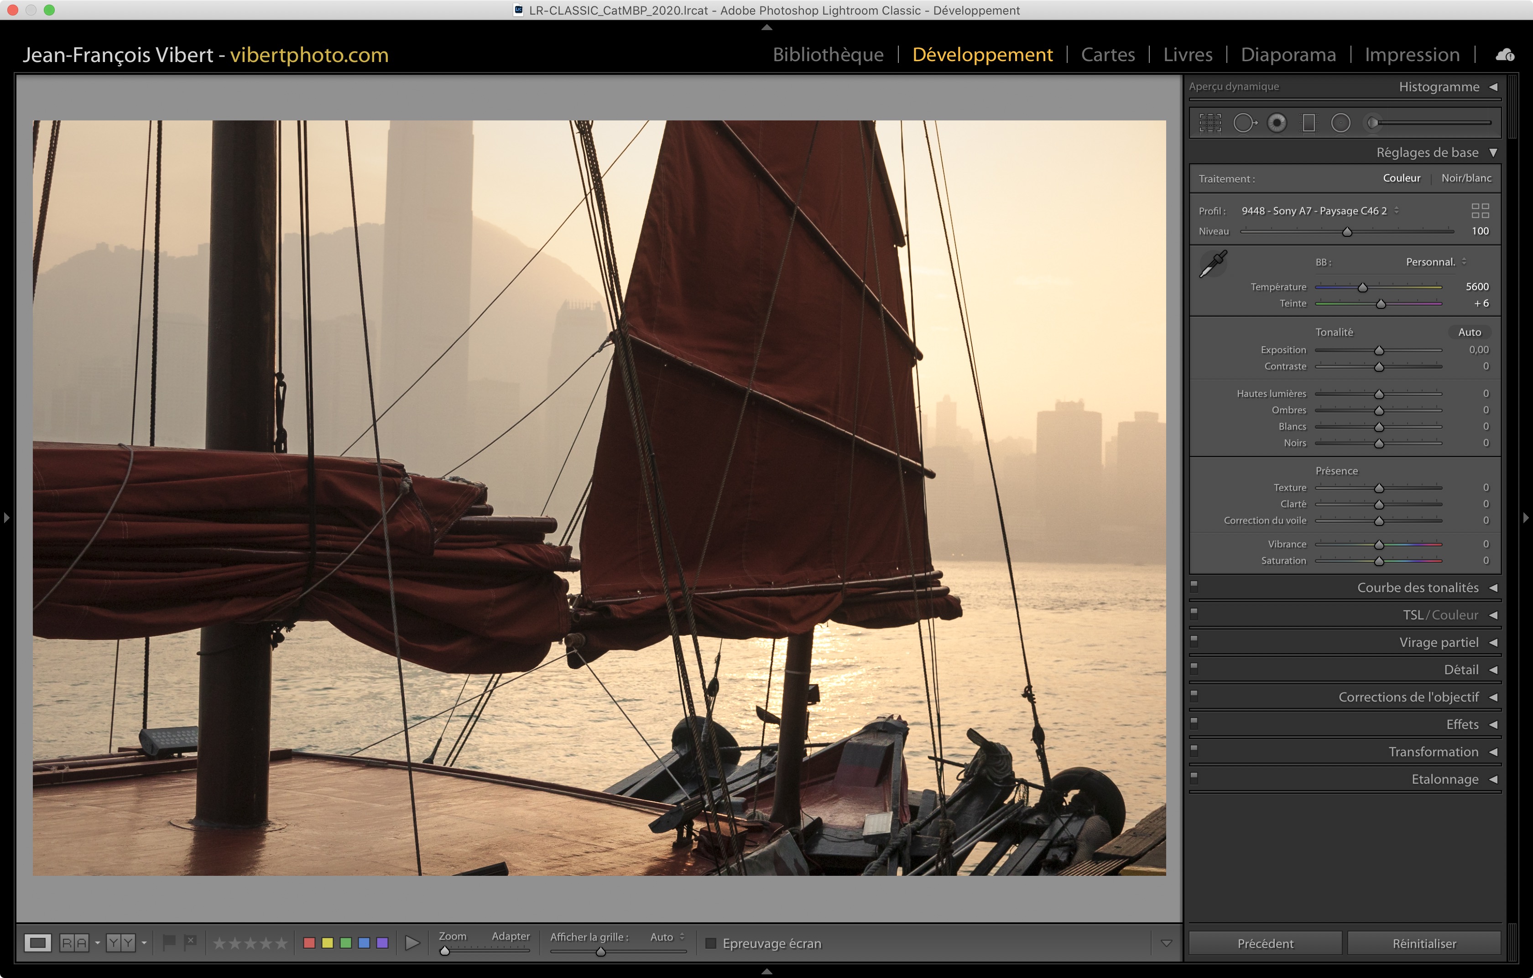1533x978 pixels.
Task: Enable the Epreuvage écran checkbox
Action: point(711,943)
